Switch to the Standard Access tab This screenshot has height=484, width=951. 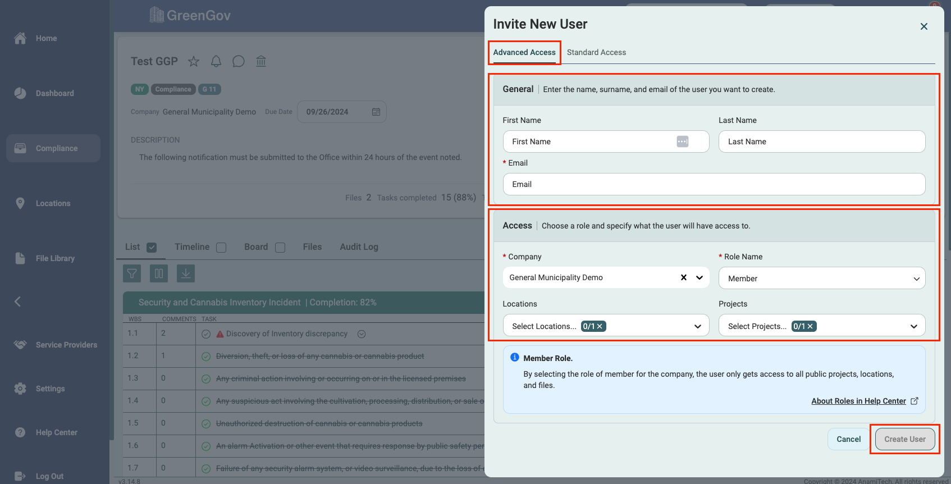click(x=596, y=52)
